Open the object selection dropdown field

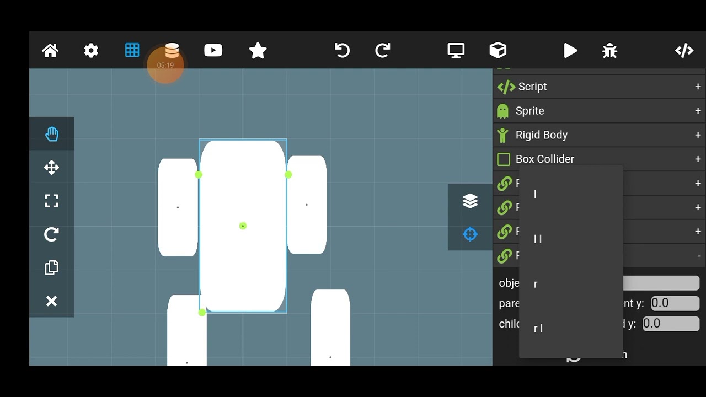[661, 283]
